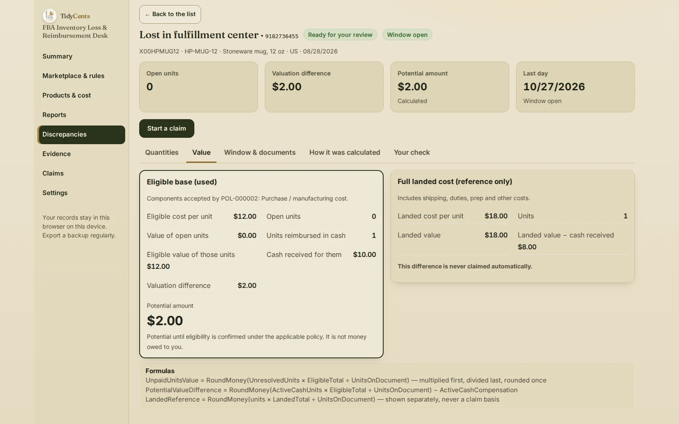Click the POL-000002 components accepted line

click(247, 198)
